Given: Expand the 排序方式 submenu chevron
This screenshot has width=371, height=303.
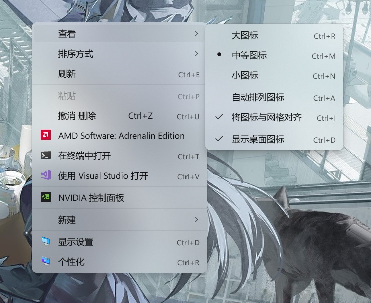Looking at the screenshot, I should pos(196,54).
